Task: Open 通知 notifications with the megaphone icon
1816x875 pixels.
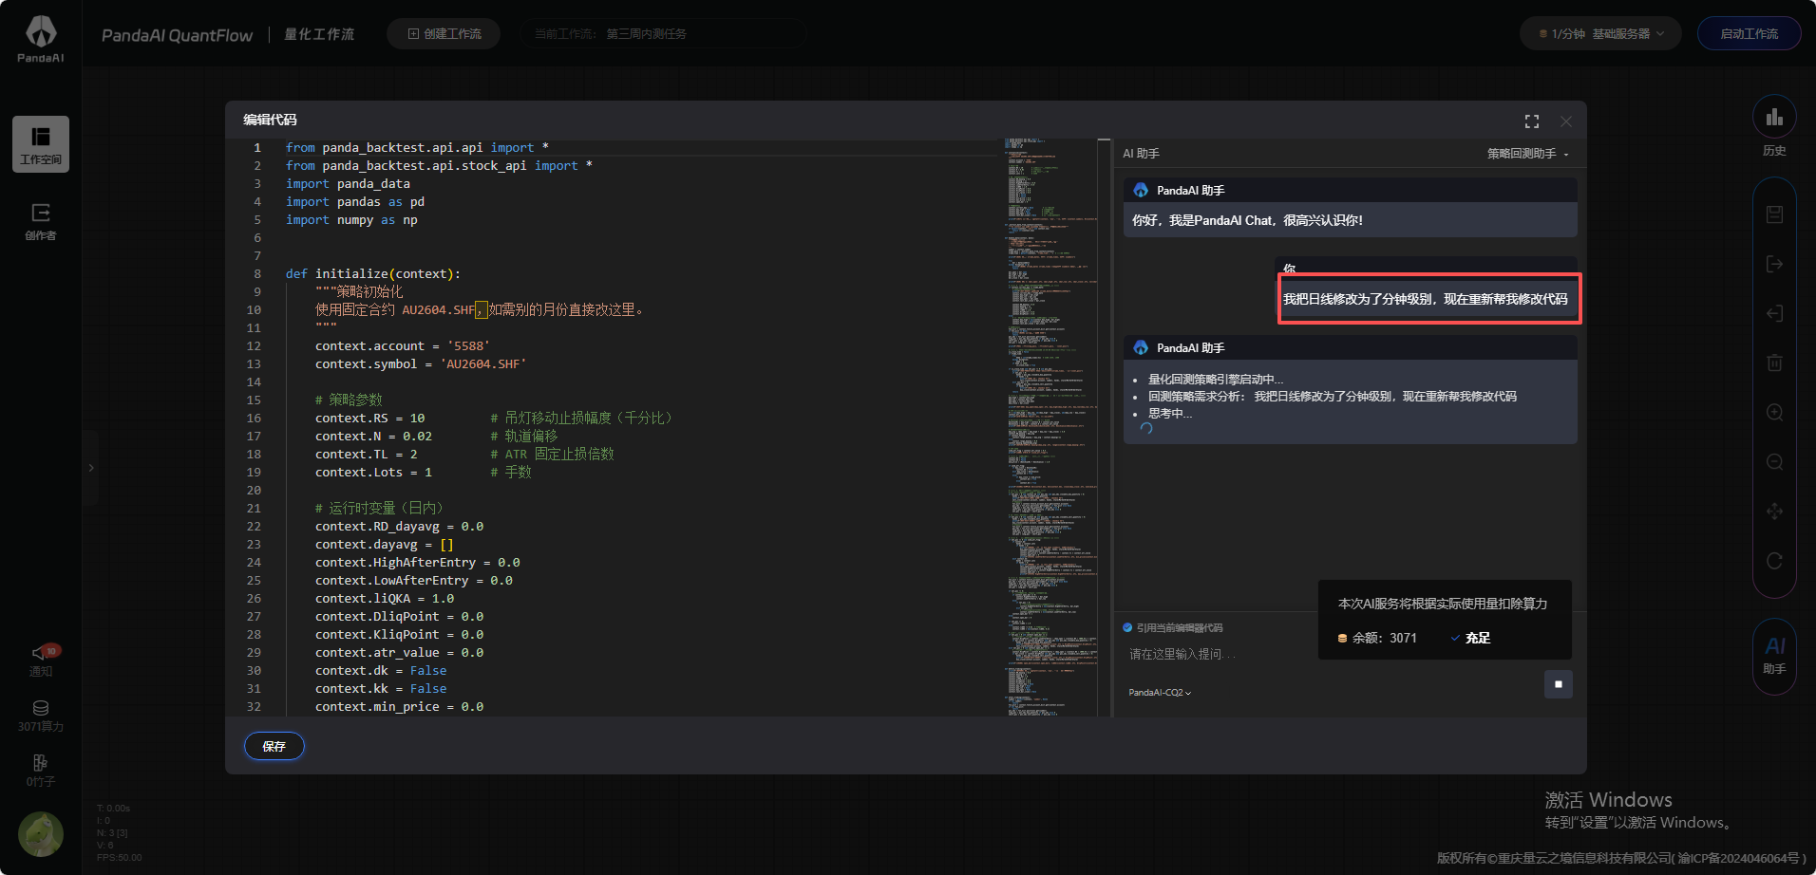Action: click(41, 661)
